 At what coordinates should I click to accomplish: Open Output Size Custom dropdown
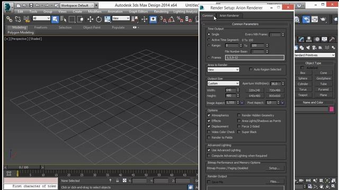pos(223,83)
